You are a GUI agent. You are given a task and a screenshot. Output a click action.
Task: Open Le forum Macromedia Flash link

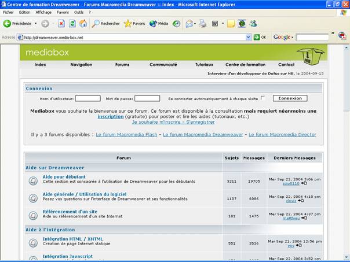point(126,135)
